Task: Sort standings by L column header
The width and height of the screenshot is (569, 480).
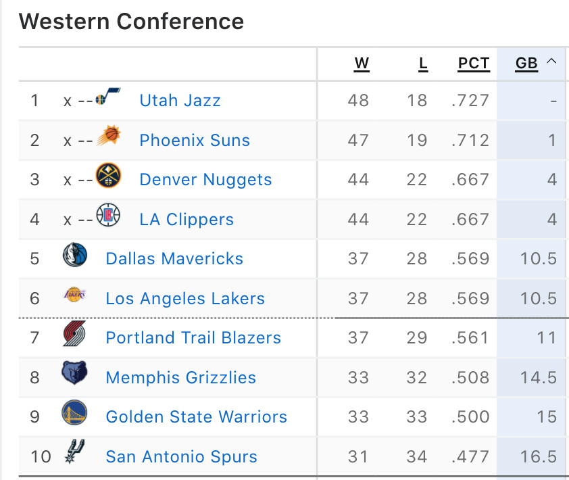Action: 423,64
